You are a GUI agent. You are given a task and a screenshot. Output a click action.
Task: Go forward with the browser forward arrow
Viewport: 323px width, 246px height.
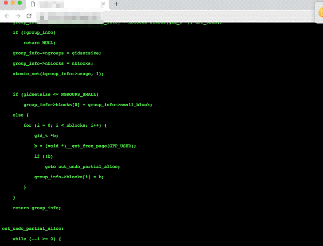pos(18,16)
